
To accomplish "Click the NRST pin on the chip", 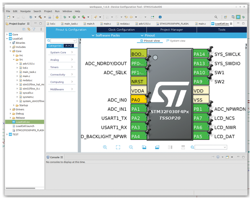I will click(139, 82).
